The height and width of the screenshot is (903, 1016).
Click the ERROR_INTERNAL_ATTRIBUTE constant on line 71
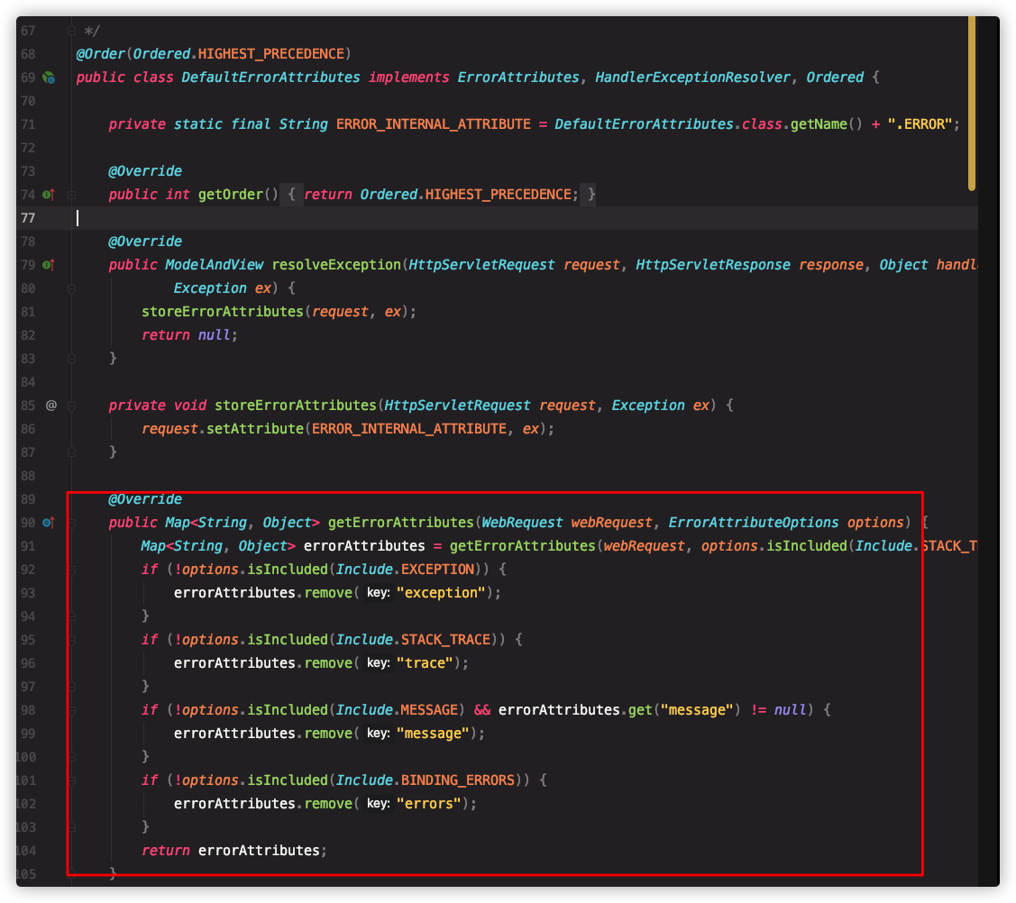click(434, 124)
